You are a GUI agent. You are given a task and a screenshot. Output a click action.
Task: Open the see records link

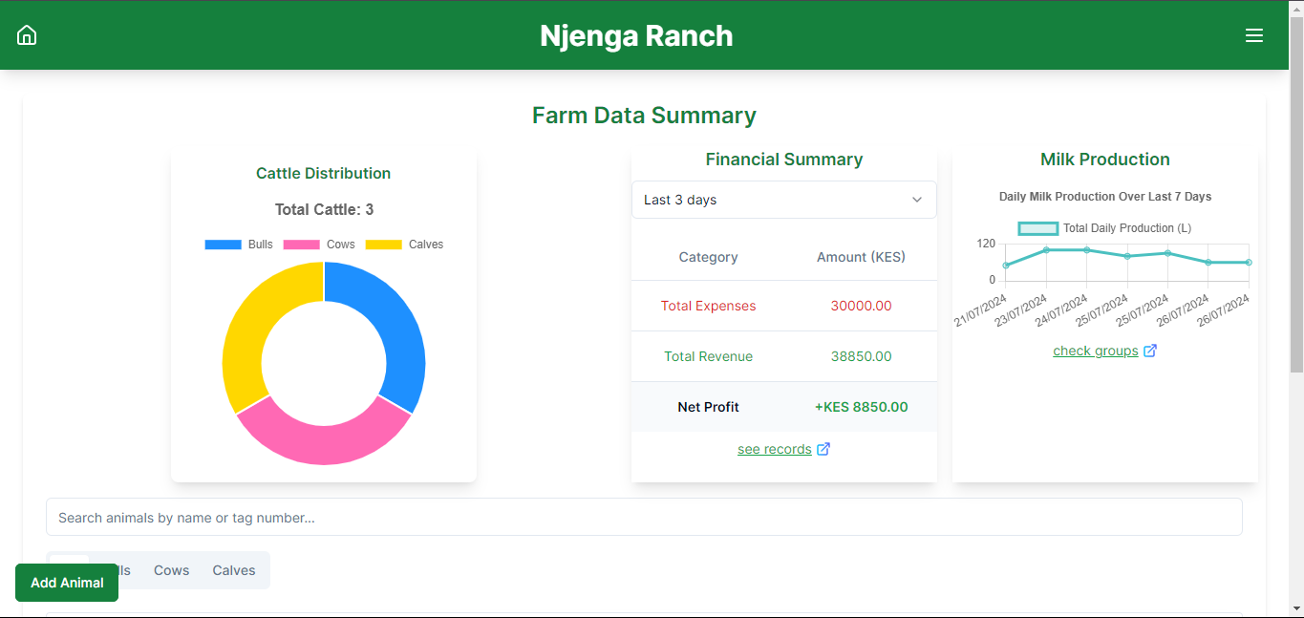pyautogui.click(x=775, y=449)
